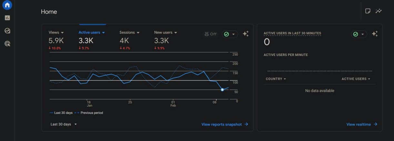Image resolution: width=394 pixels, height=141 pixels.
Task: Click the sparkle insights icon on overview card
Action: [246, 34]
